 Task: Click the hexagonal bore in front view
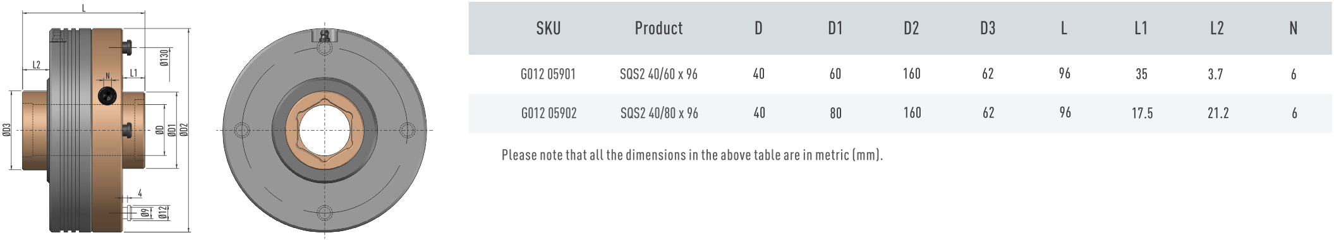(324, 131)
